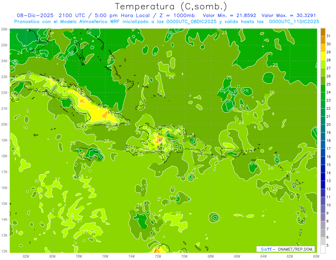Select the gray swatch between 6 and 7
This screenshot has width=336, height=260.
(x=323, y=233)
